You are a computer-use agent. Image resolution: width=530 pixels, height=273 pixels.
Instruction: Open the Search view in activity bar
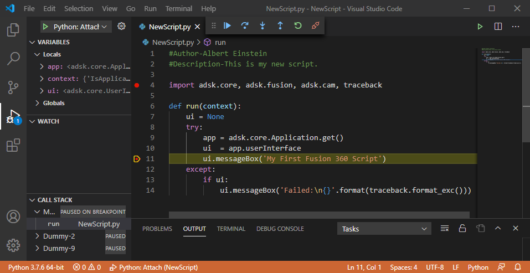[13, 59]
